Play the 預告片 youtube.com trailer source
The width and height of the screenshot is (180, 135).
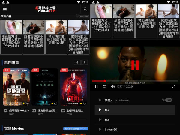pos(135,100)
